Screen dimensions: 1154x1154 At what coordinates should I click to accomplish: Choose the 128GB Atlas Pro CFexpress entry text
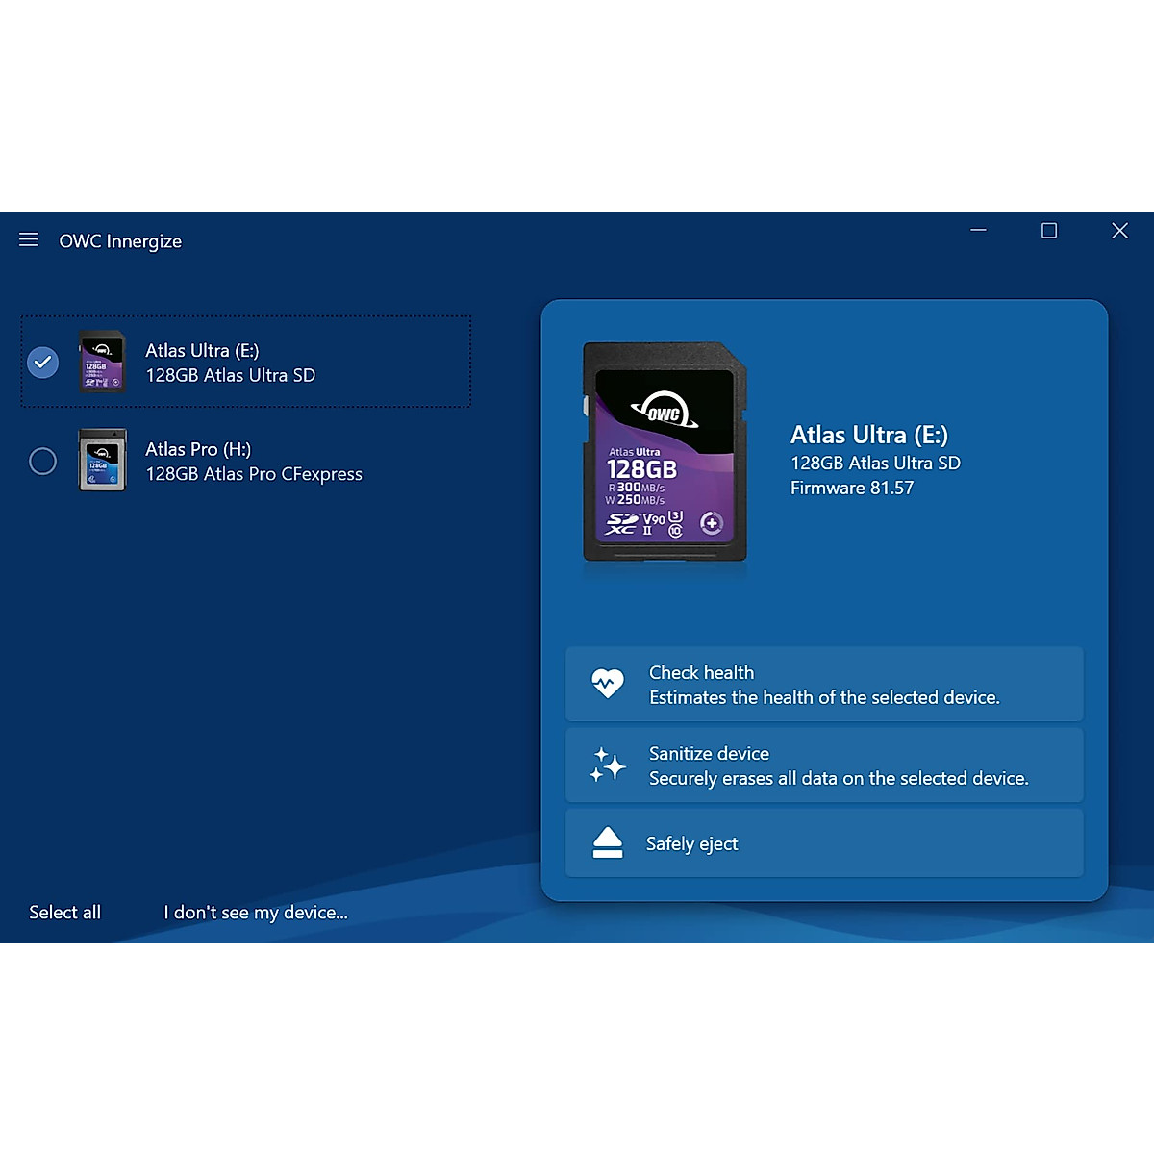(x=254, y=474)
